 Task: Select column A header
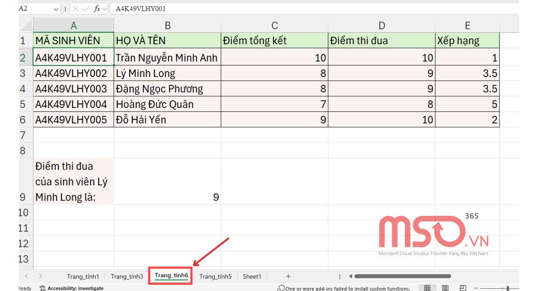[x=74, y=25]
